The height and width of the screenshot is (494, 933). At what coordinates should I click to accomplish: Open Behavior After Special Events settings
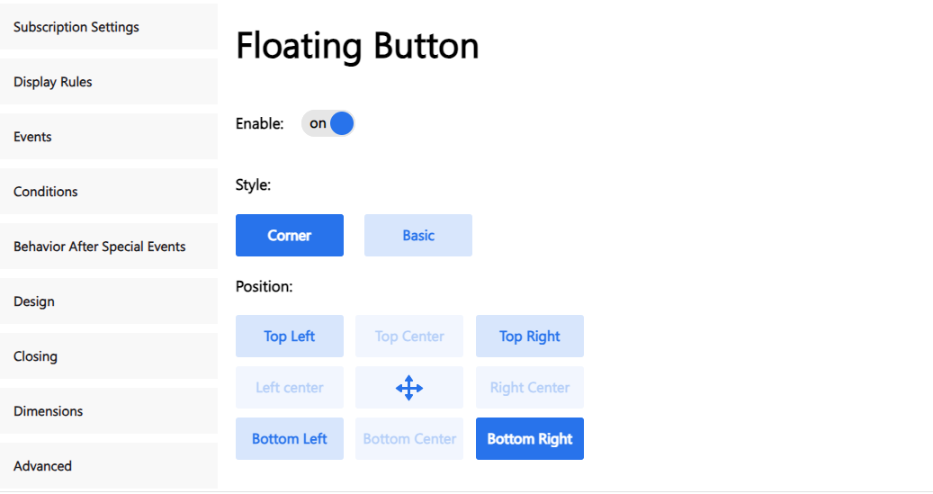pos(109,247)
